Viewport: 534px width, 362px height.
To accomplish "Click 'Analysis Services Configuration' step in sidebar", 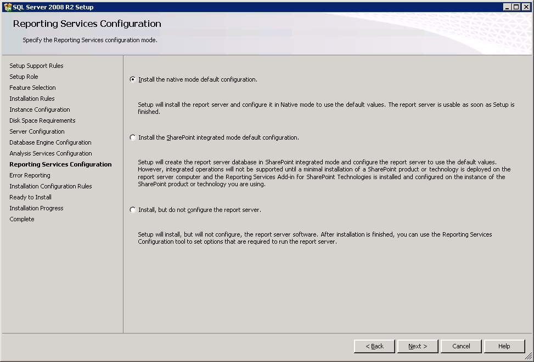I will click(x=50, y=153).
